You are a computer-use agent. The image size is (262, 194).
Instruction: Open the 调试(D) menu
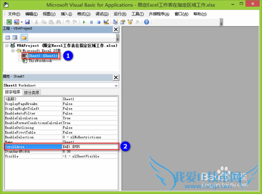(x=102, y=14)
